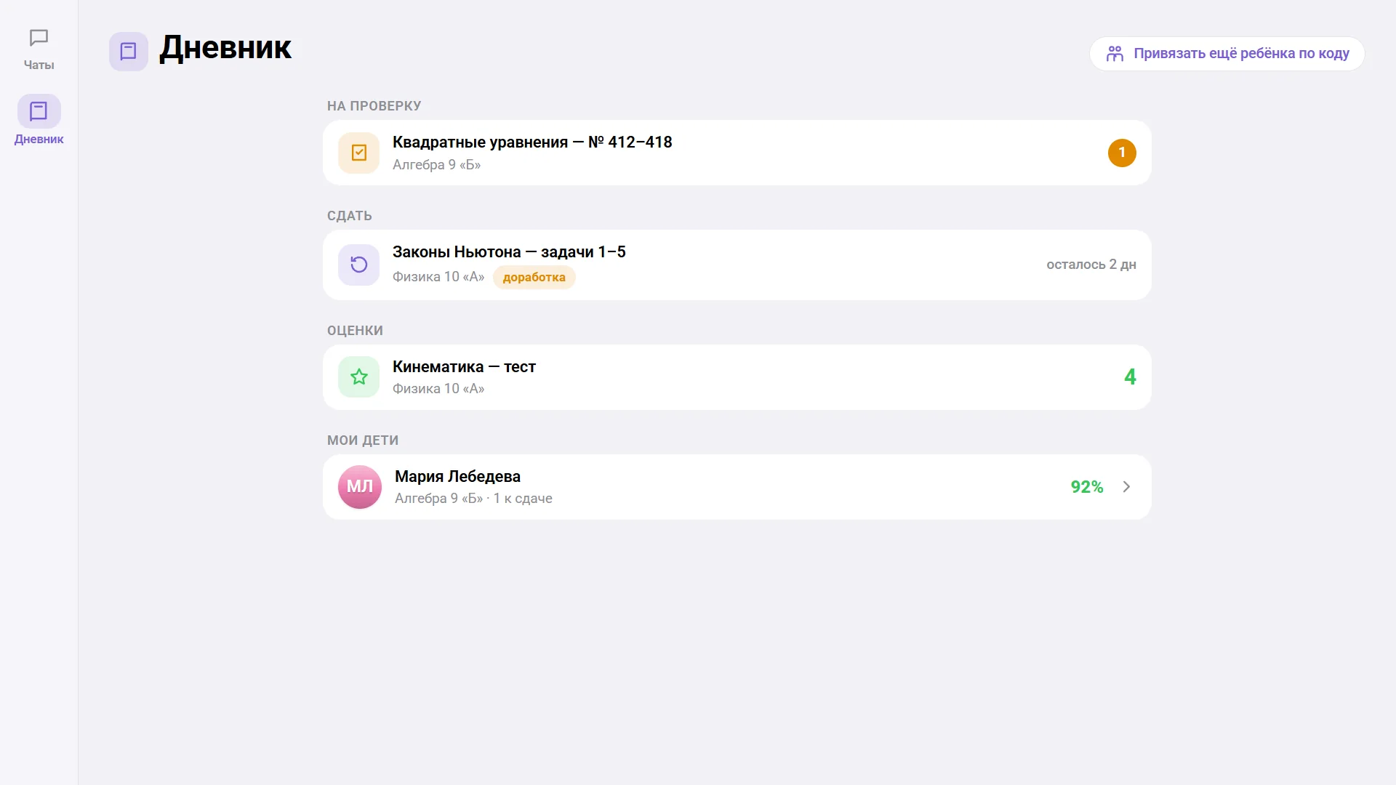Click the green grade 4
Screen dimensions: 1396x785
(1130, 377)
